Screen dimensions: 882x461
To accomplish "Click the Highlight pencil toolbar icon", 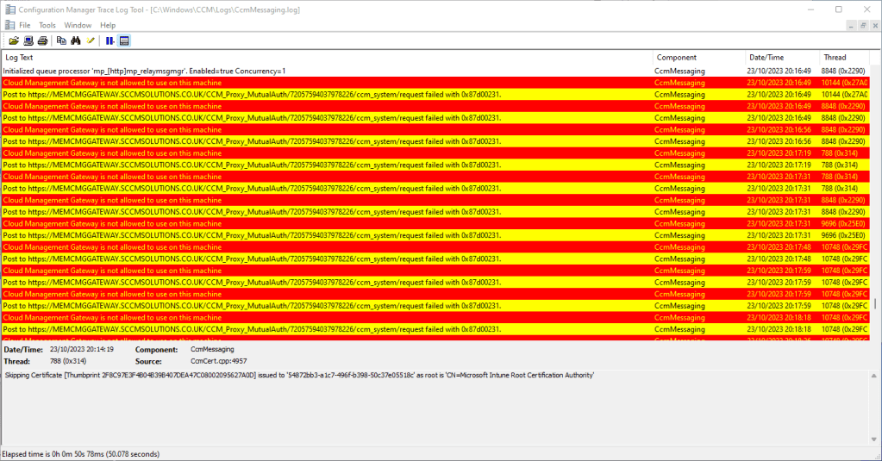I will (91, 40).
